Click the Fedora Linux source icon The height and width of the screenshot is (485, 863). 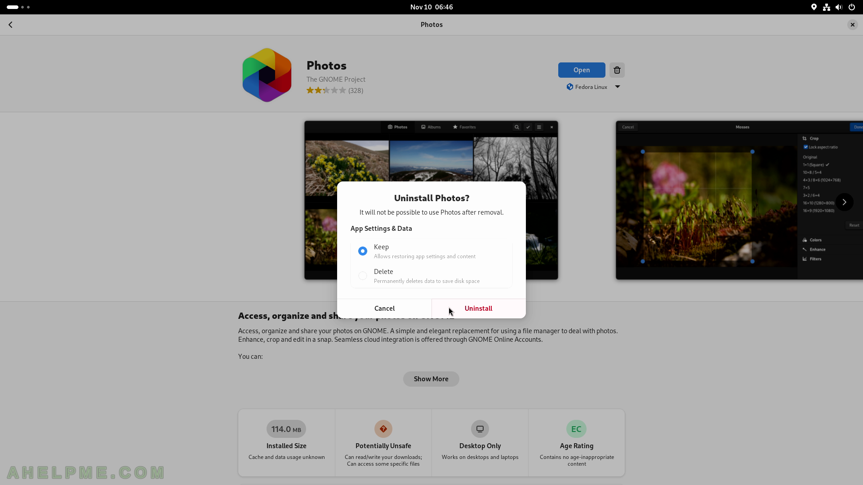[x=569, y=87]
